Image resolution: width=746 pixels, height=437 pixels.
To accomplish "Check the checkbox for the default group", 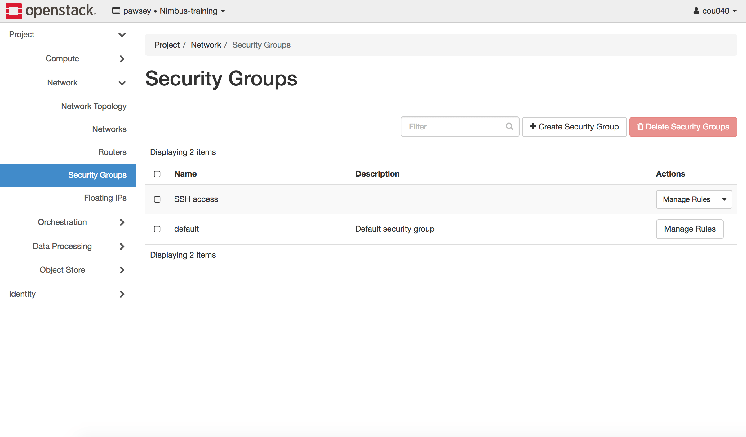I will pos(157,229).
